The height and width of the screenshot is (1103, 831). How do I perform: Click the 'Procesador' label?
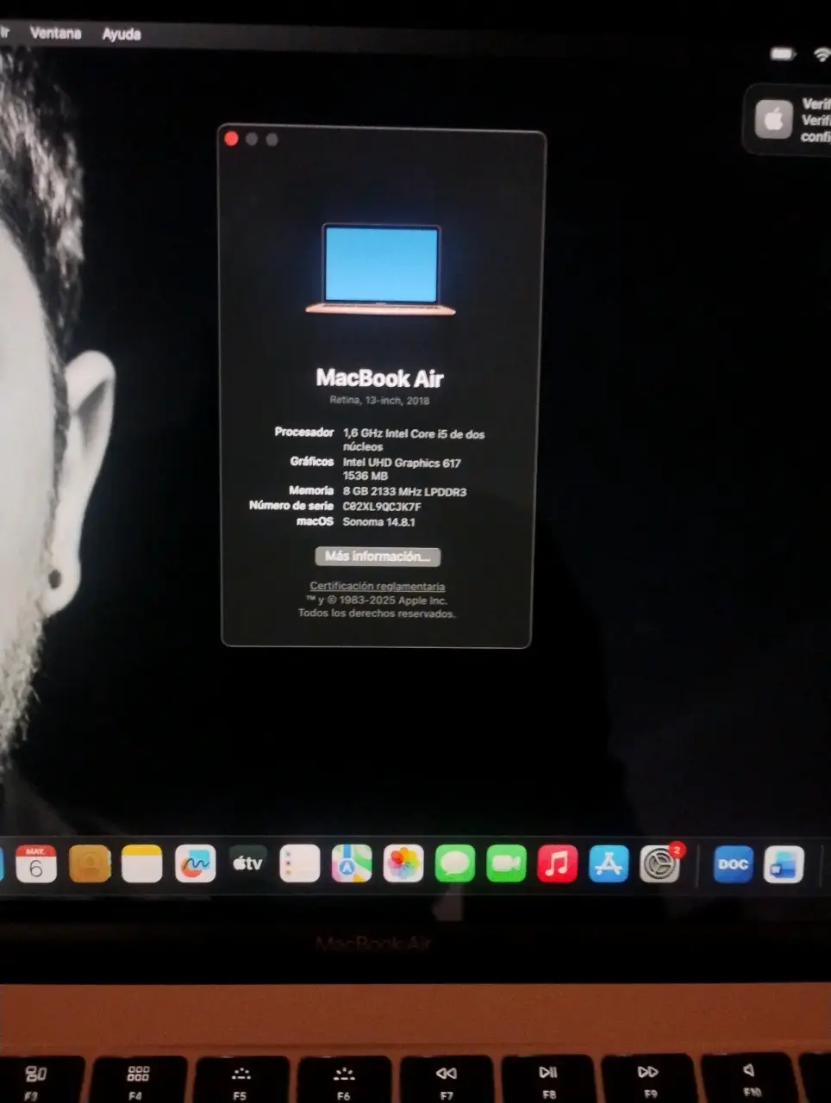[x=303, y=433]
